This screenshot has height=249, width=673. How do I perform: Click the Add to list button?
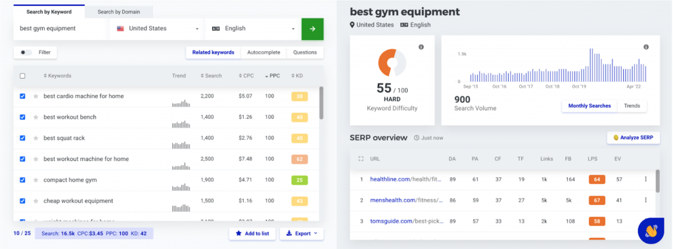[252, 233]
